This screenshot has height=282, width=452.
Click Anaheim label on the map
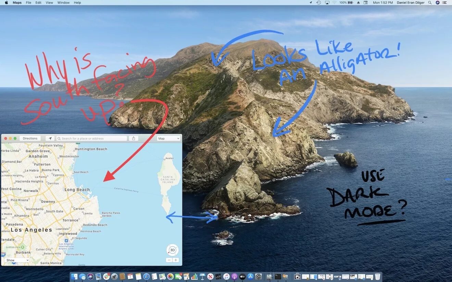pos(38,156)
